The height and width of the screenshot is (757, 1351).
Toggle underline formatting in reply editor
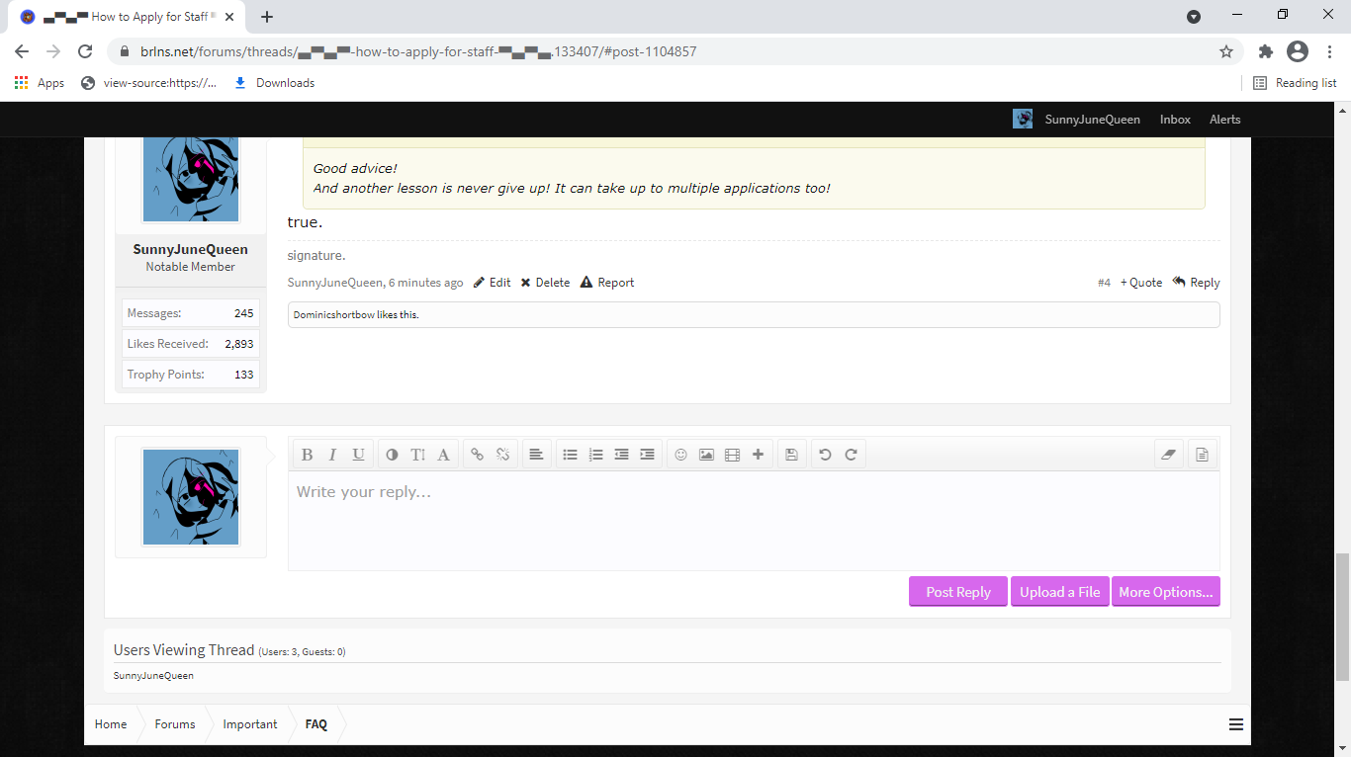[x=358, y=455]
